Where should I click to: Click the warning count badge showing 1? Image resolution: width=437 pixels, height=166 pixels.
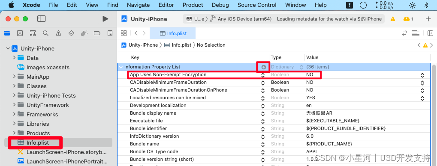[x=408, y=19]
